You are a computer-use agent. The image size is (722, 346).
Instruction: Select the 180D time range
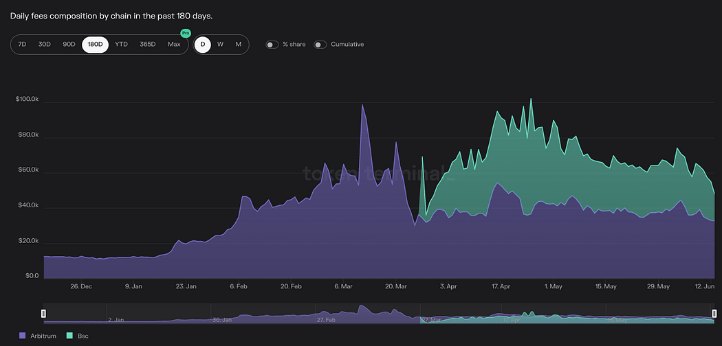[95, 45]
